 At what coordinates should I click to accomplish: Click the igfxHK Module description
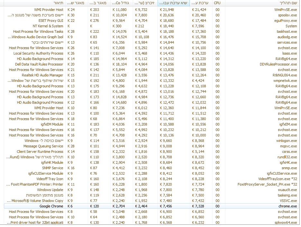tap(52, 162)
